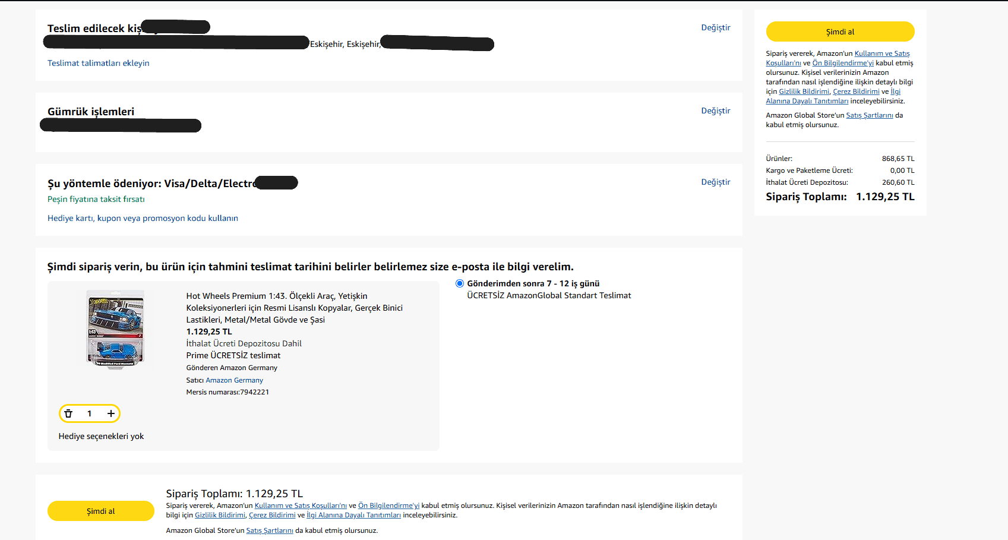Open Teslimat talimatları ekleyin link
Screen dimensions: 1008x540
[99, 63]
